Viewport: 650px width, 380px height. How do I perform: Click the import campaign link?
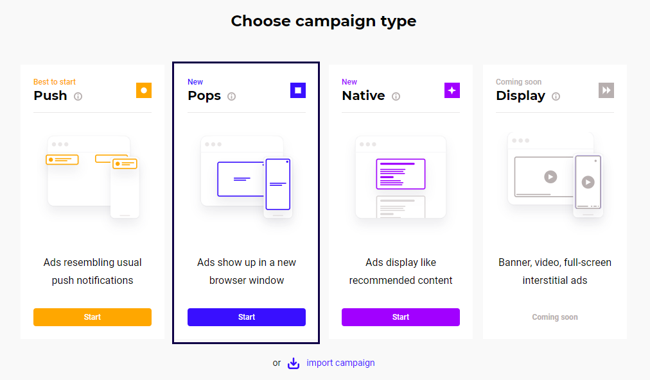[x=340, y=363]
